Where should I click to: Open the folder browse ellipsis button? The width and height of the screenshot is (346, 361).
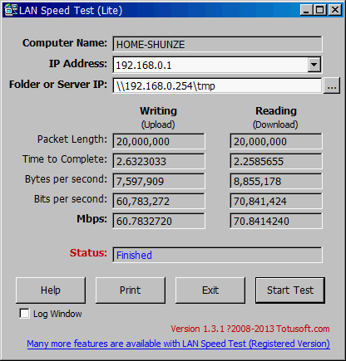(x=332, y=85)
